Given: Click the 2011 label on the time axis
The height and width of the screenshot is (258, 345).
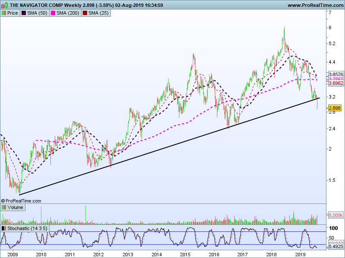Looking at the screenshot, I should [x=70, y=255].
